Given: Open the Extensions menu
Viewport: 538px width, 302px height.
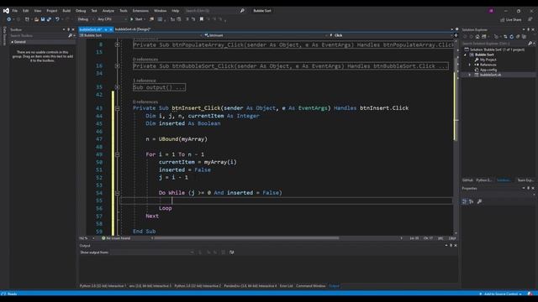Looking at the screenshot, I should (140, 11).
